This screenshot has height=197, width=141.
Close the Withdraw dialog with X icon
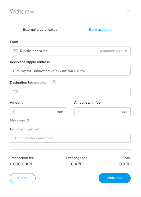128,11
